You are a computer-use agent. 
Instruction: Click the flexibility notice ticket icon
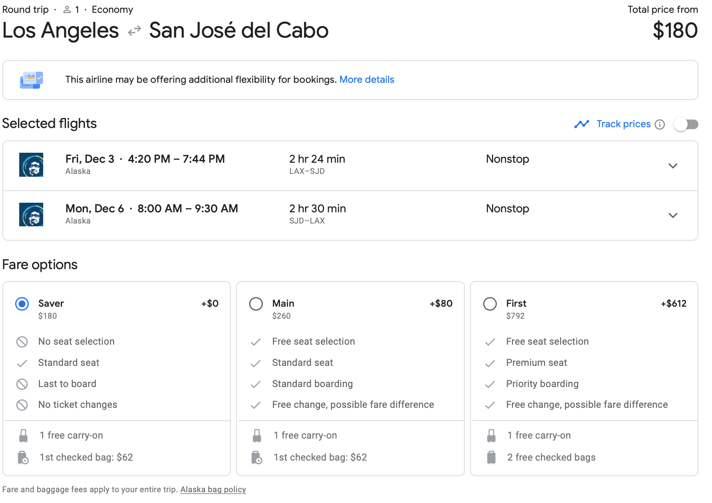pyautogui.click(x=32, y=80)
